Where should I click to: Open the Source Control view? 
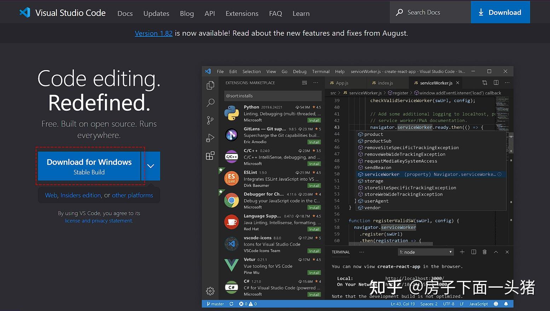tap(210, 120)
